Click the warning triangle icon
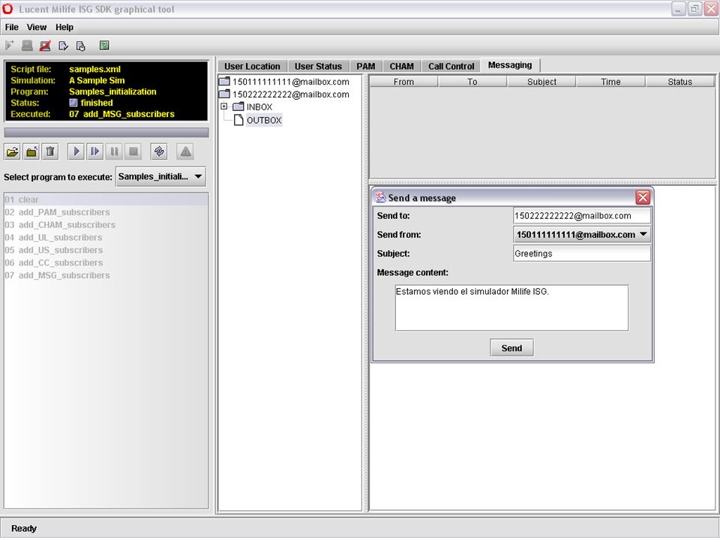The width and height of the screenshot is (720, 540). pyautogui.click(x=185, y=151)
